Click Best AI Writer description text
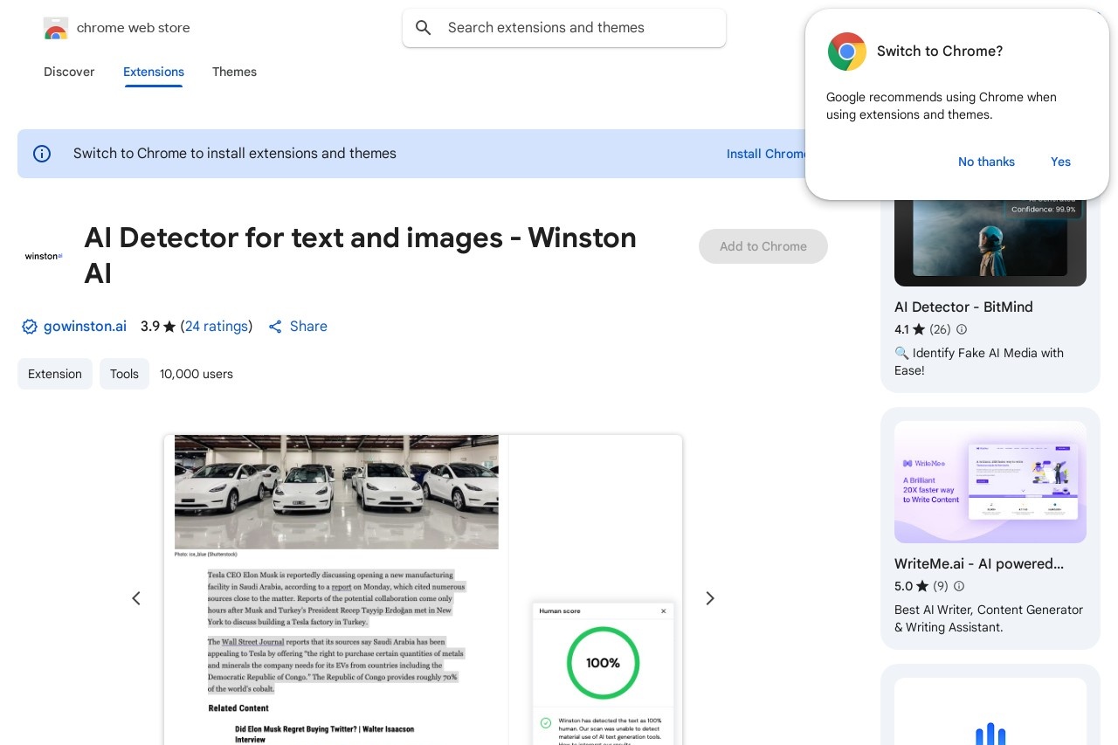Viewport: 1118px width, 745px height. (x=989, y=618)
